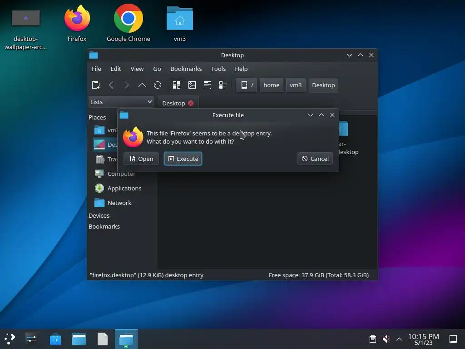Open the Go menu
Screen dimensions: 465x349
coord(157,69)
